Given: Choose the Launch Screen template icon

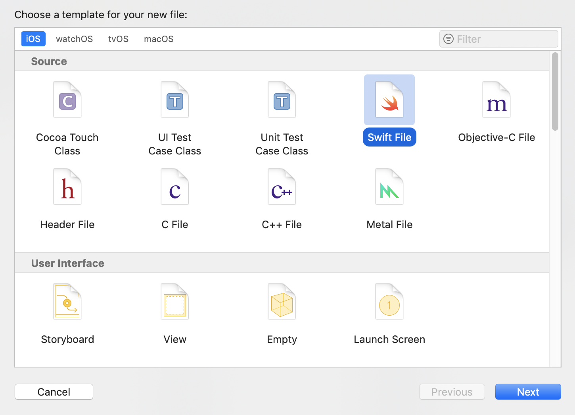Looking at the screenshot, I should (x=389, y=301).
